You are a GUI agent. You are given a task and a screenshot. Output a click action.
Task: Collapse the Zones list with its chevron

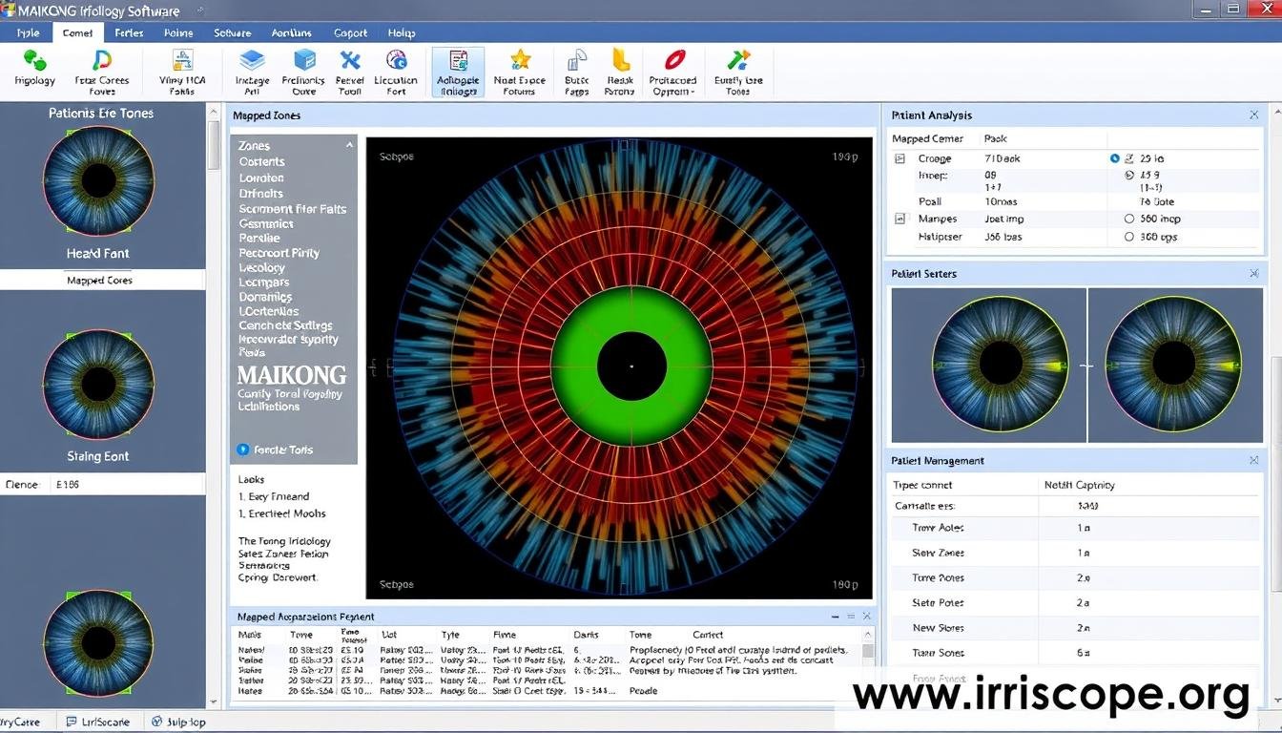coord(347,145)
